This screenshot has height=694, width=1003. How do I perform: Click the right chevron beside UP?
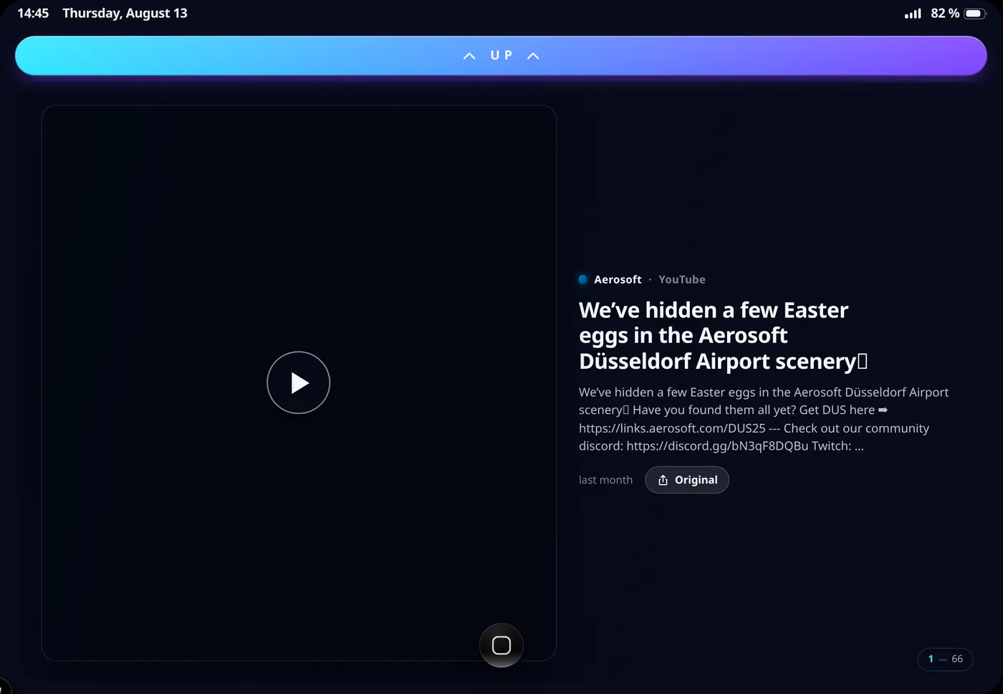point(533,56)
